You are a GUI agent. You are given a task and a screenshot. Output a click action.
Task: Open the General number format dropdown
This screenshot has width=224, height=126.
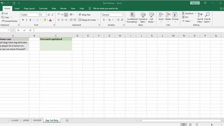click(x=122, y=15)
